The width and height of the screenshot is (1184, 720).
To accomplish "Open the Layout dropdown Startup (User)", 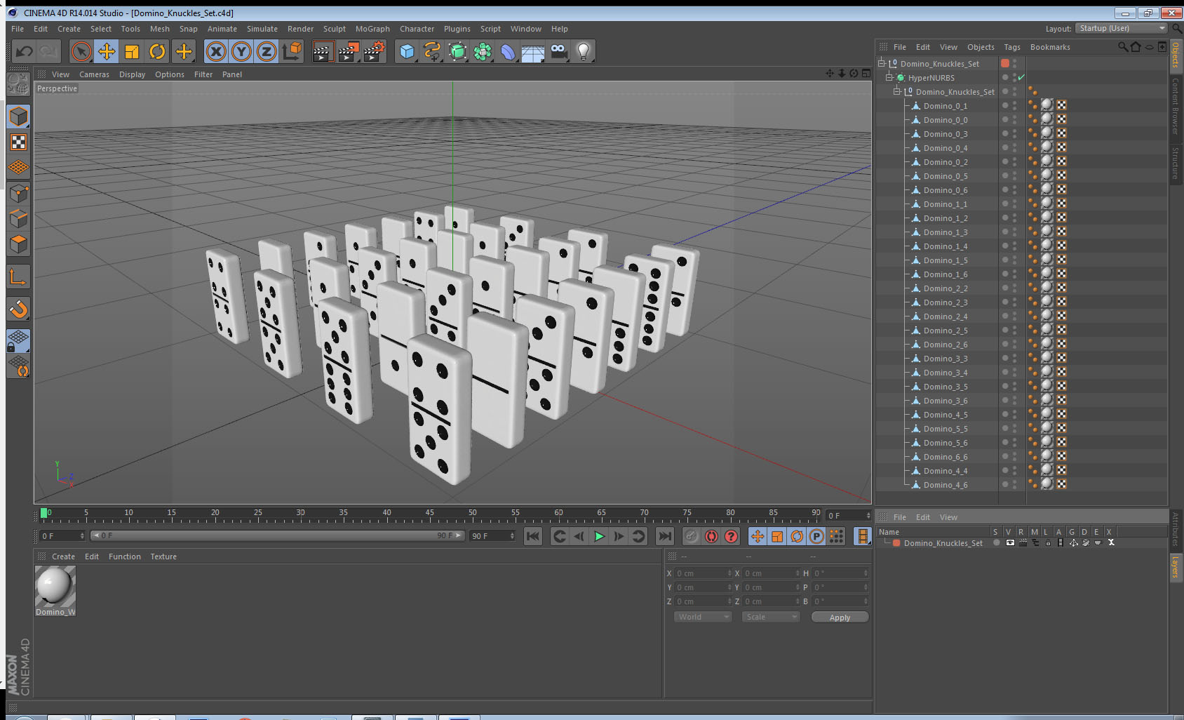I will click(x=1121, y=28).
